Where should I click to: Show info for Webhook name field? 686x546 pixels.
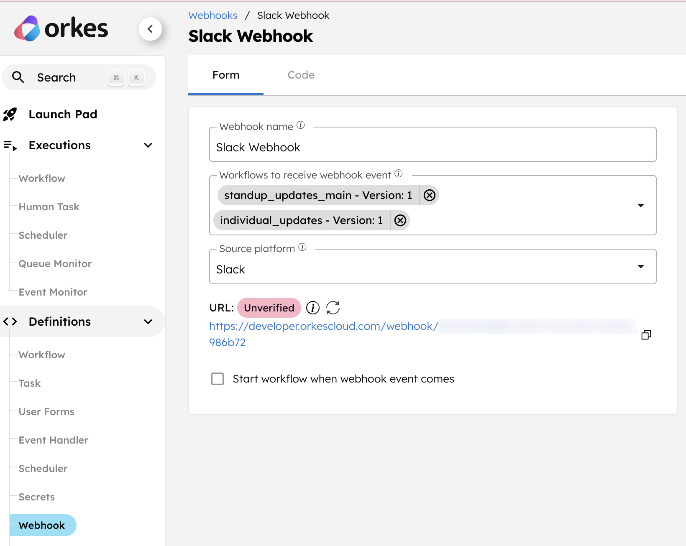301,125
